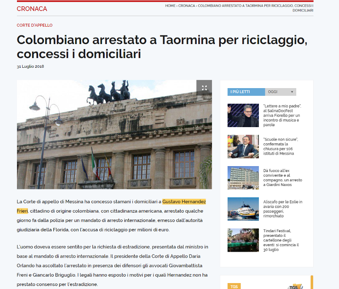Go to HOME in the breadcrumb
The image size is (339, 289).
tap(170, 6)
